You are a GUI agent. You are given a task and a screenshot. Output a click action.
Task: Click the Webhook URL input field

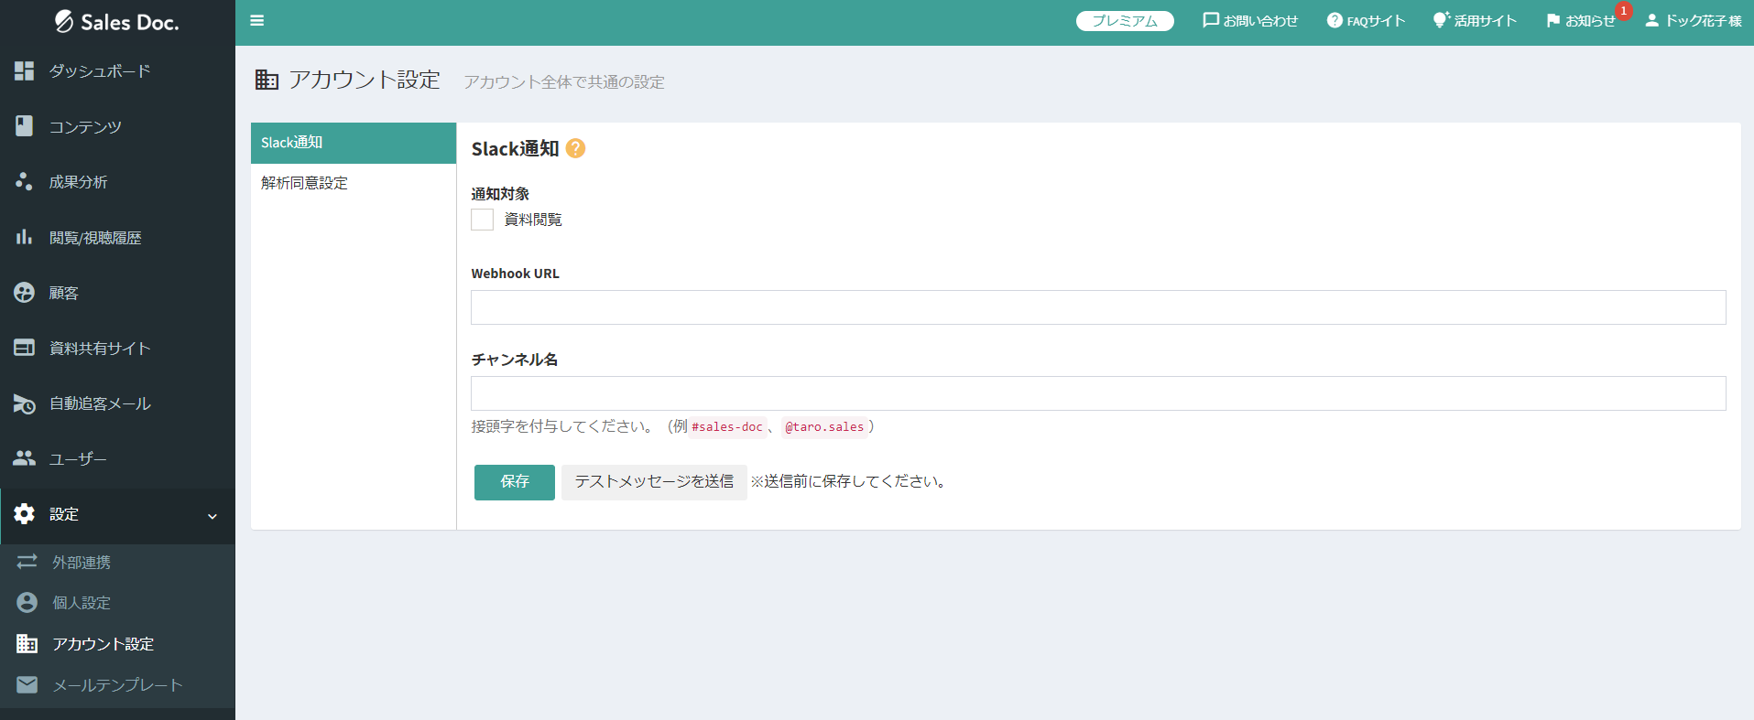[1097, 307]
